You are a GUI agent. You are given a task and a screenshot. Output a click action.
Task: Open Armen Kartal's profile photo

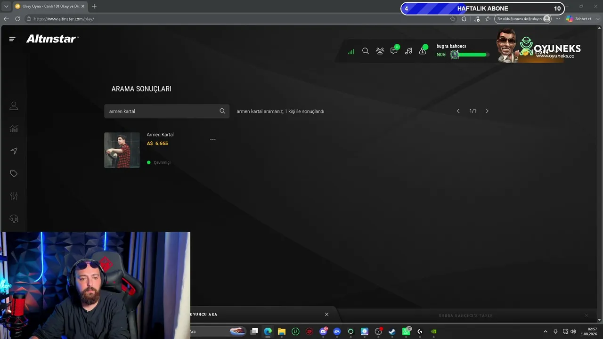122,150
